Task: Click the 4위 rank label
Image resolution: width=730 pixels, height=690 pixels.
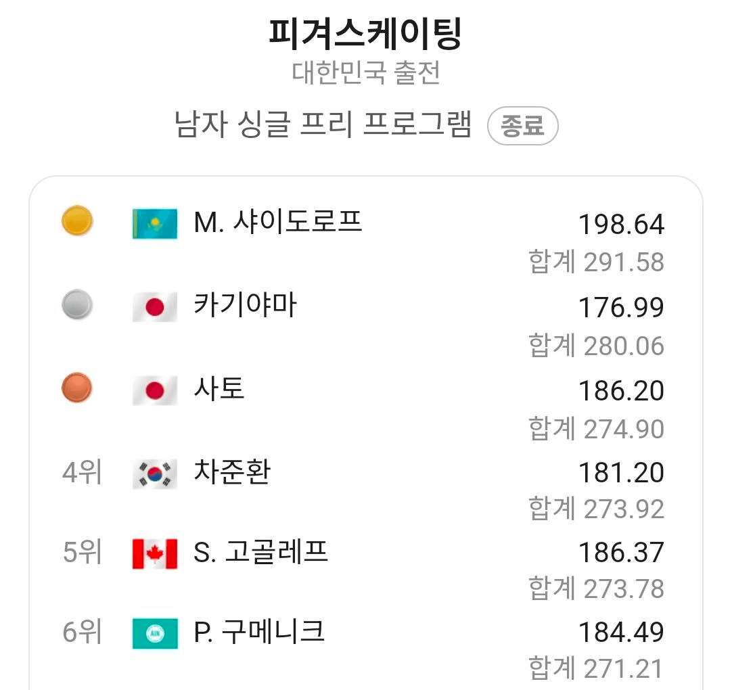Action: [x=82, y=472]
